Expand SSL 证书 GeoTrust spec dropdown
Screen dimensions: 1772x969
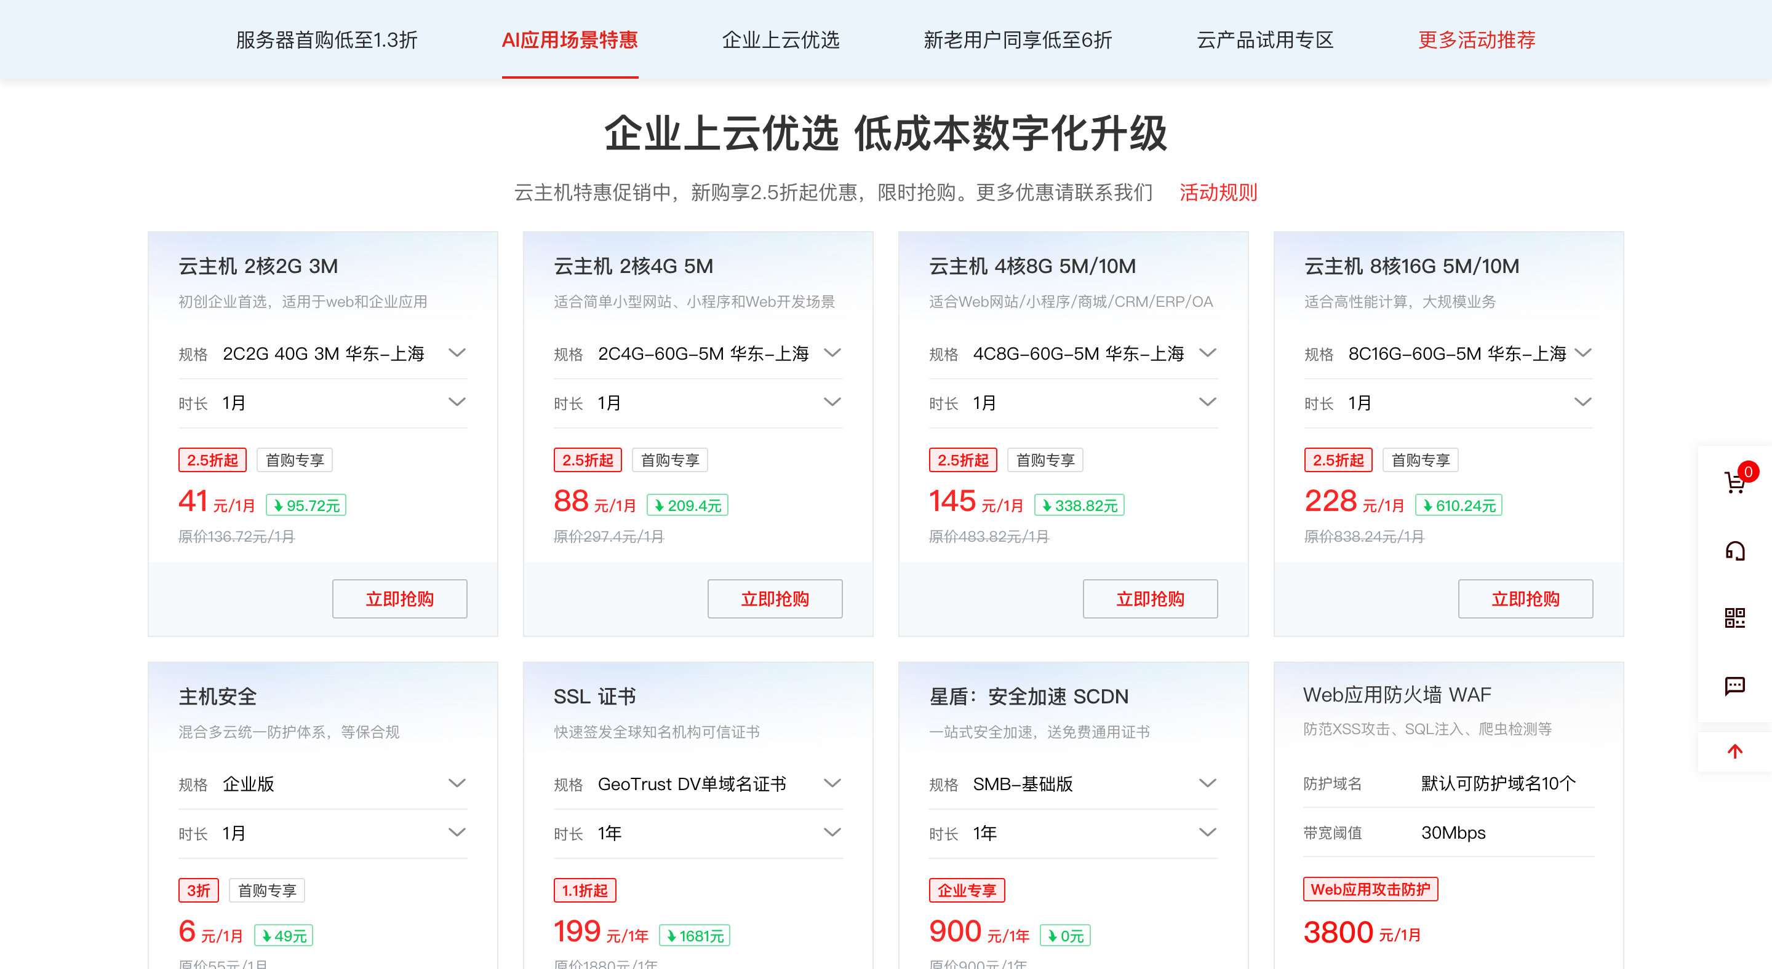point(832,783)
